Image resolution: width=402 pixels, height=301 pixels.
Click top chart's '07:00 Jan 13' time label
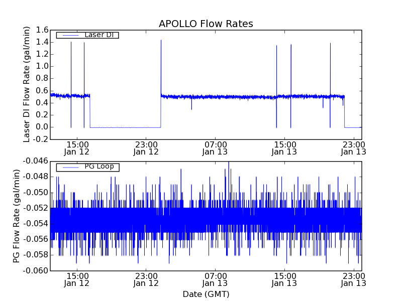(215, 148)
